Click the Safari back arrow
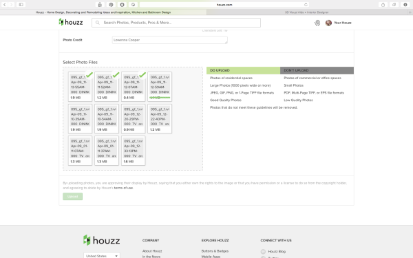This screenshot has width=413, height=258. click(x=5, y=5)
